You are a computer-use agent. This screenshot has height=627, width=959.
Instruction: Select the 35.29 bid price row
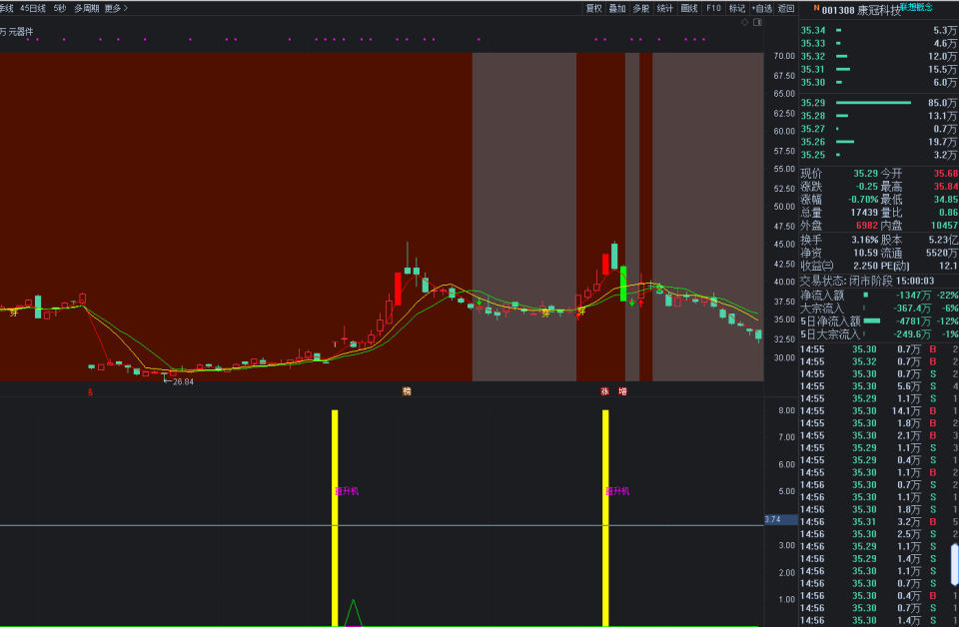879,103
